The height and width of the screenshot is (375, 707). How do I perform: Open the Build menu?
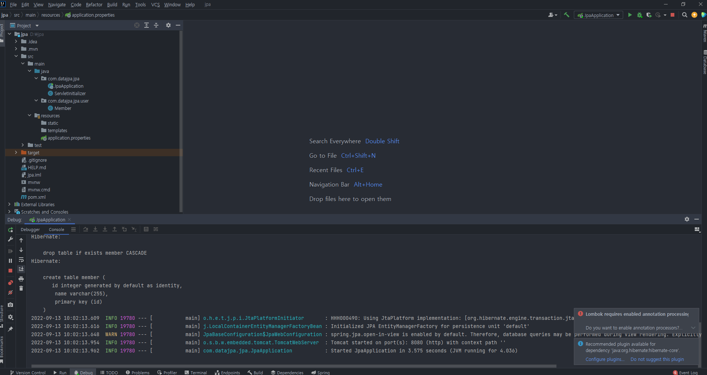[x=112, y=4]
